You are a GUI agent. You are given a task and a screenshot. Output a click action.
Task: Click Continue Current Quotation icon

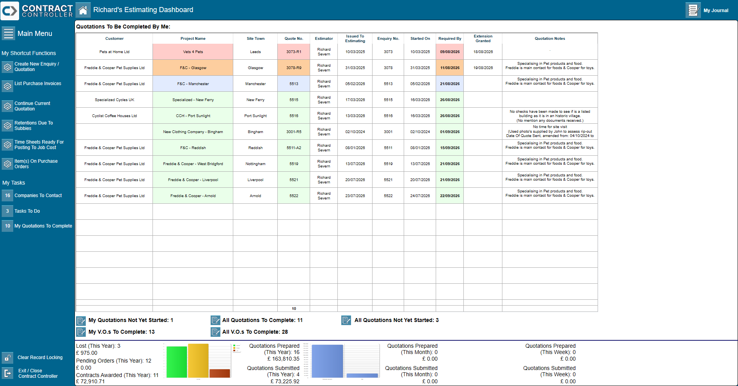click(x=7, y=106)
